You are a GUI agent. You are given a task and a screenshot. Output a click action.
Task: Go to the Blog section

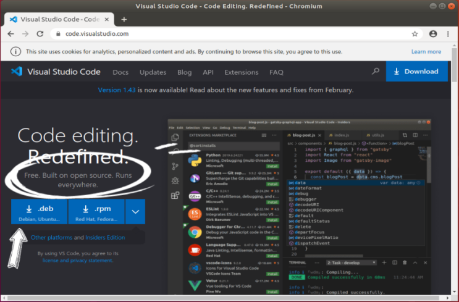pyautogui.click(x=185, y=72)
